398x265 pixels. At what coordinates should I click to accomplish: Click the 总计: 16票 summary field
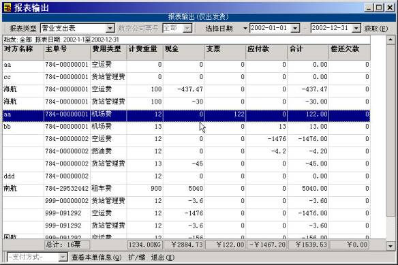click(x=67, y=245)
